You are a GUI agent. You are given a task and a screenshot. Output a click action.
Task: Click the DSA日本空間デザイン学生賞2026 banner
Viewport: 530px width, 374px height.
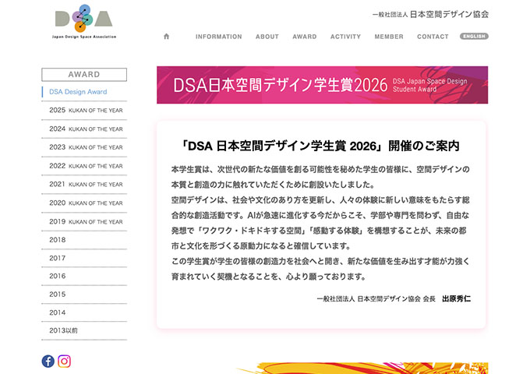point(322,85)
